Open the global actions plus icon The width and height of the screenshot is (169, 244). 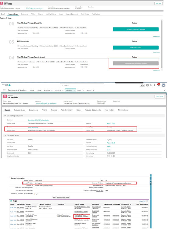[147, 85]
